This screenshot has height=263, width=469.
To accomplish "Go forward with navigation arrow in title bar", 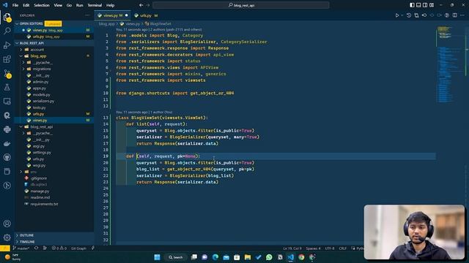I will pos(148,5).
